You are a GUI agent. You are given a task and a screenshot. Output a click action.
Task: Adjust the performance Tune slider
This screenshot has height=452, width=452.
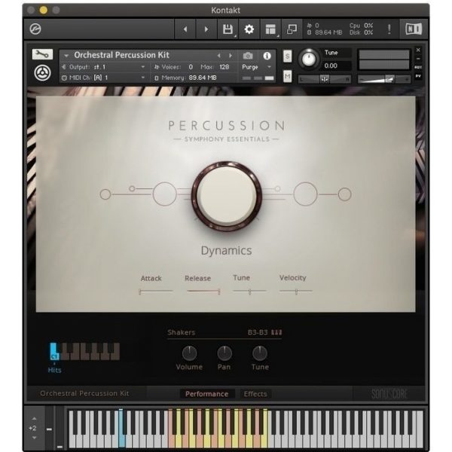(x=249, y=292)
